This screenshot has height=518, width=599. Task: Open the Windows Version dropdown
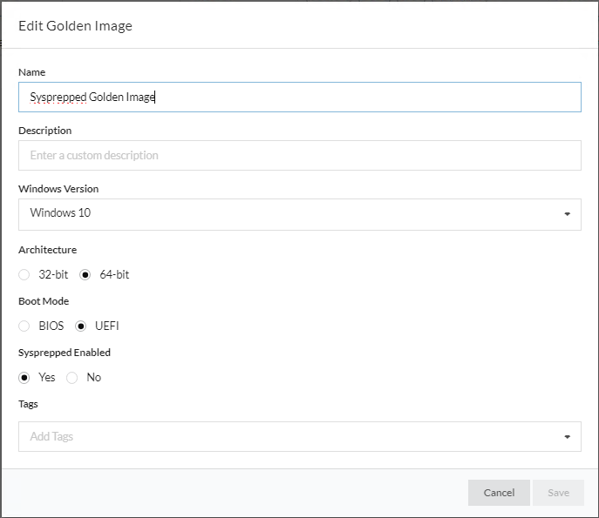tap(300, 214)
